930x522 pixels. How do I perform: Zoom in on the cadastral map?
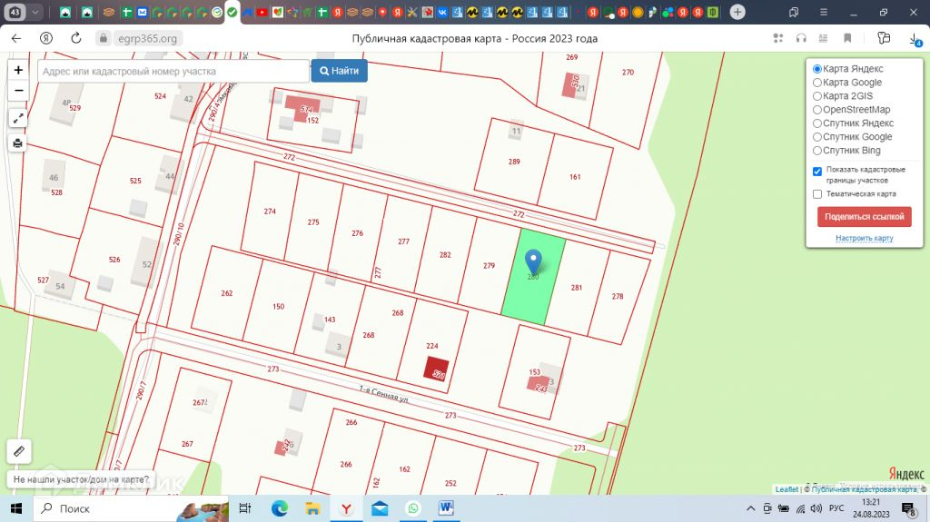click(x=18, y=70)
